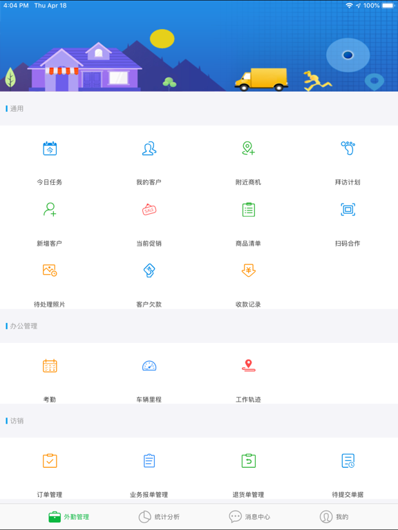Tap the 扫码合作 label
The width and height of the screenshot is (398, 530).
click(x=348, y=244)
